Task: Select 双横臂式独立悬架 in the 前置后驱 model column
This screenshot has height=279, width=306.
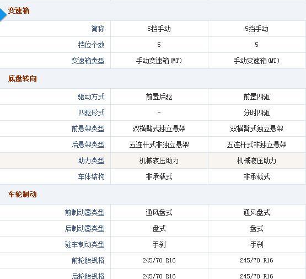Action: 159,129
